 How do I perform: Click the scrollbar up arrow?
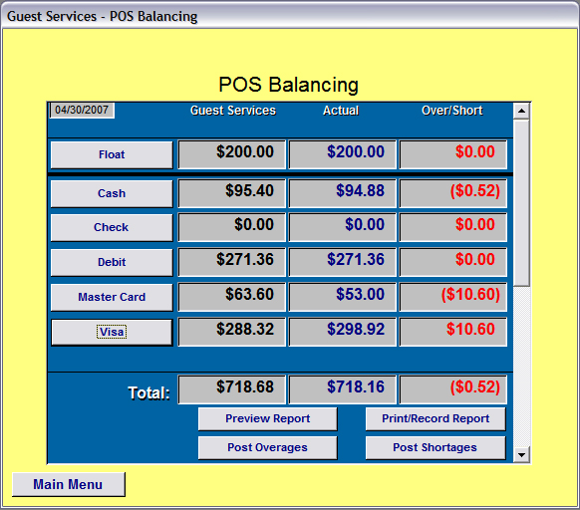[521, 111]
